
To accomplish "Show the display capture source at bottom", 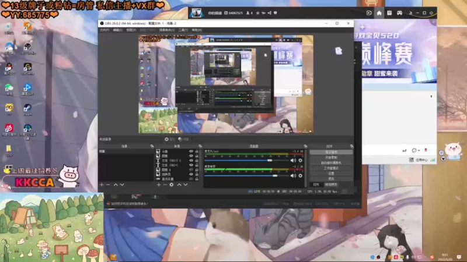I will (191, 179).
